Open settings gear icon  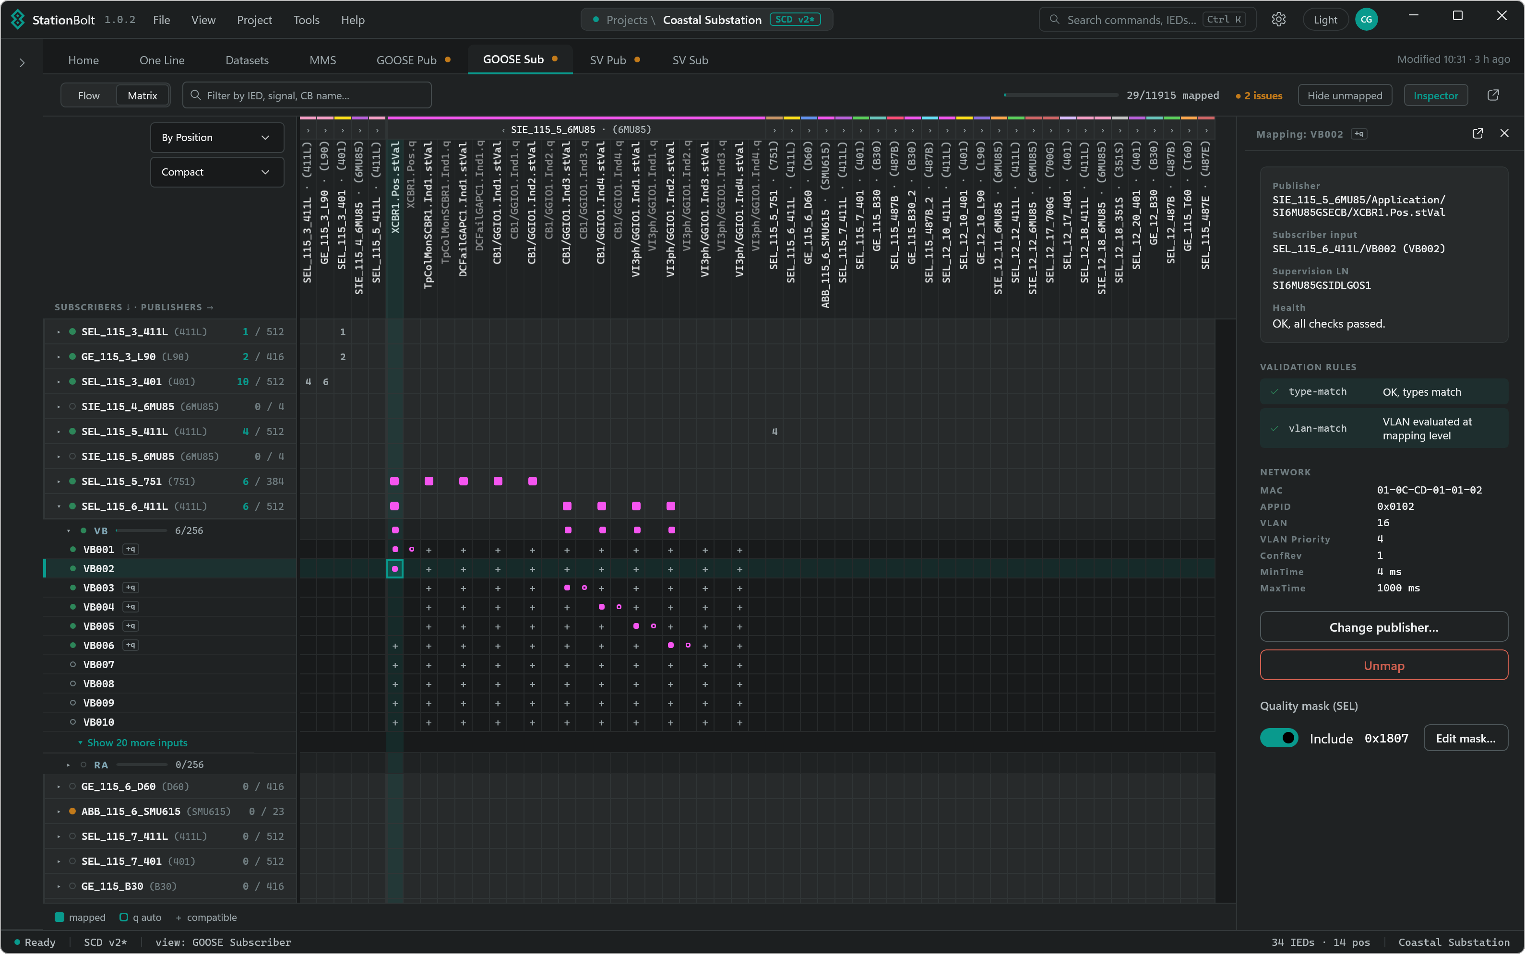click(x=1279, y=20)
